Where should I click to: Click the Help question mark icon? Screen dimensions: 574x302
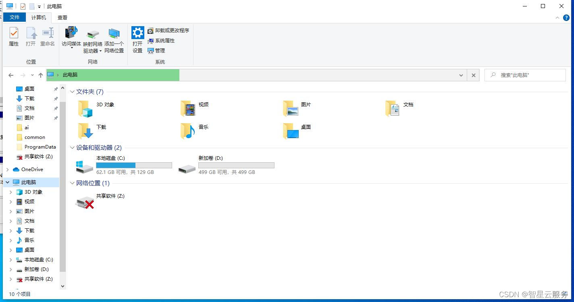(x=566, y=18)
